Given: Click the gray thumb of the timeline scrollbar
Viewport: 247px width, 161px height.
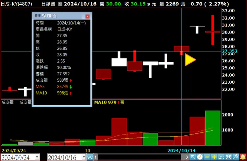Looking at the screenshot, I should tap(183, 157).
